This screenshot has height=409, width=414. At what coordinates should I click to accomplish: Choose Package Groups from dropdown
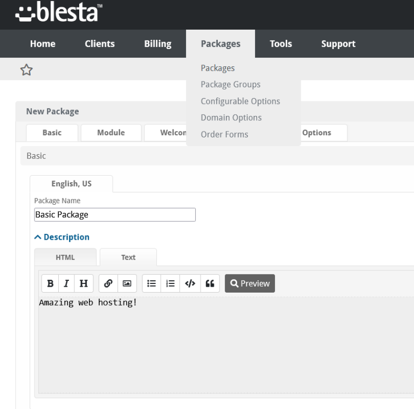(x=231, y=85)
